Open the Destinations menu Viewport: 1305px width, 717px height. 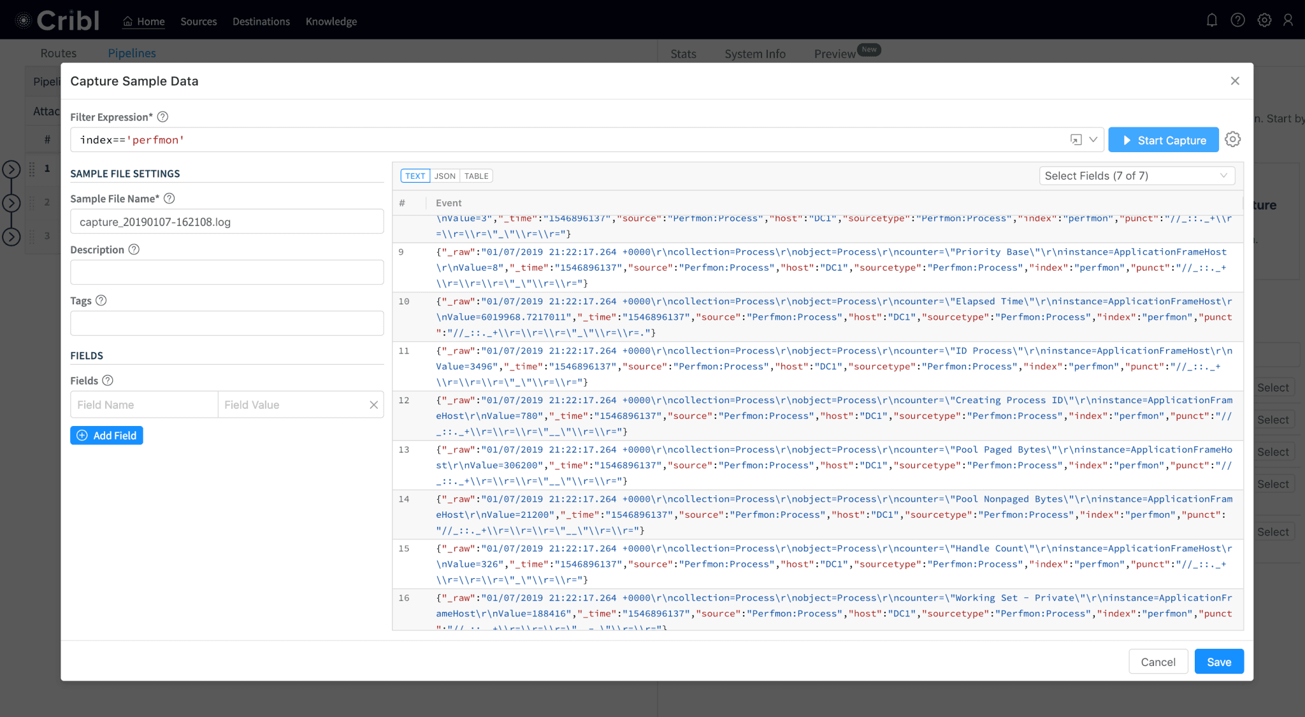261,22
